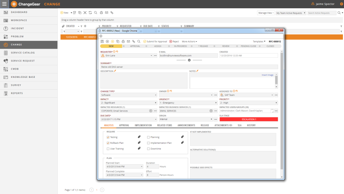The height and width of the screenshot is (194, 344).
Task: Click the edit icon in main toolbar
Action: 75,13
